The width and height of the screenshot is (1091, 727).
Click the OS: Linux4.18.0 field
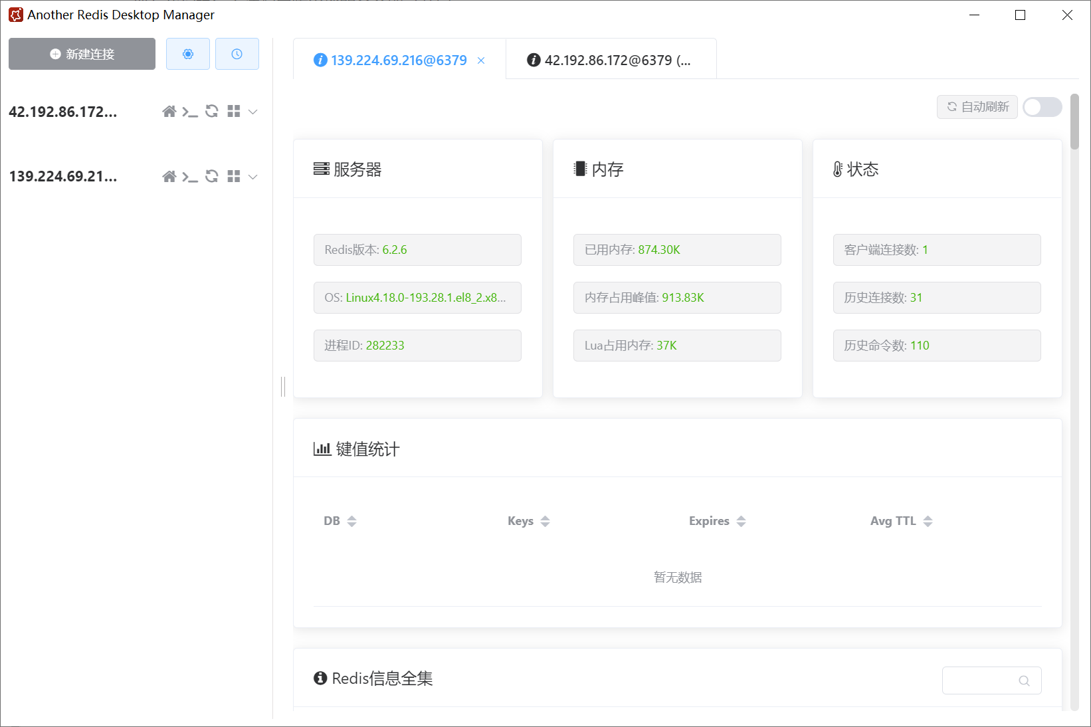(x=417, y=298)
